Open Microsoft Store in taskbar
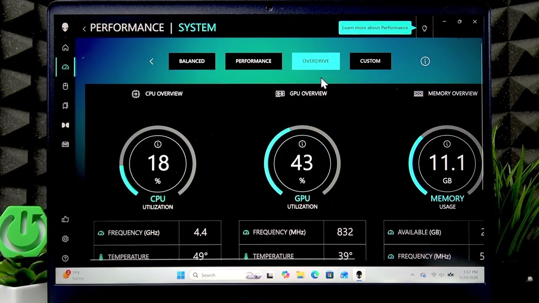Image resolution: width=539 pixels, height=303 pixels. (330, 275)
